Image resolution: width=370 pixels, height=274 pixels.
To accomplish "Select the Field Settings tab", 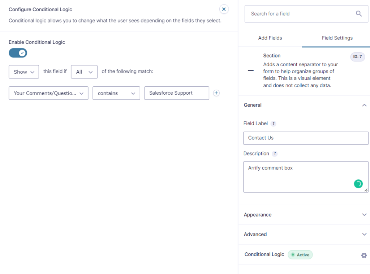I will pos(337,38).
